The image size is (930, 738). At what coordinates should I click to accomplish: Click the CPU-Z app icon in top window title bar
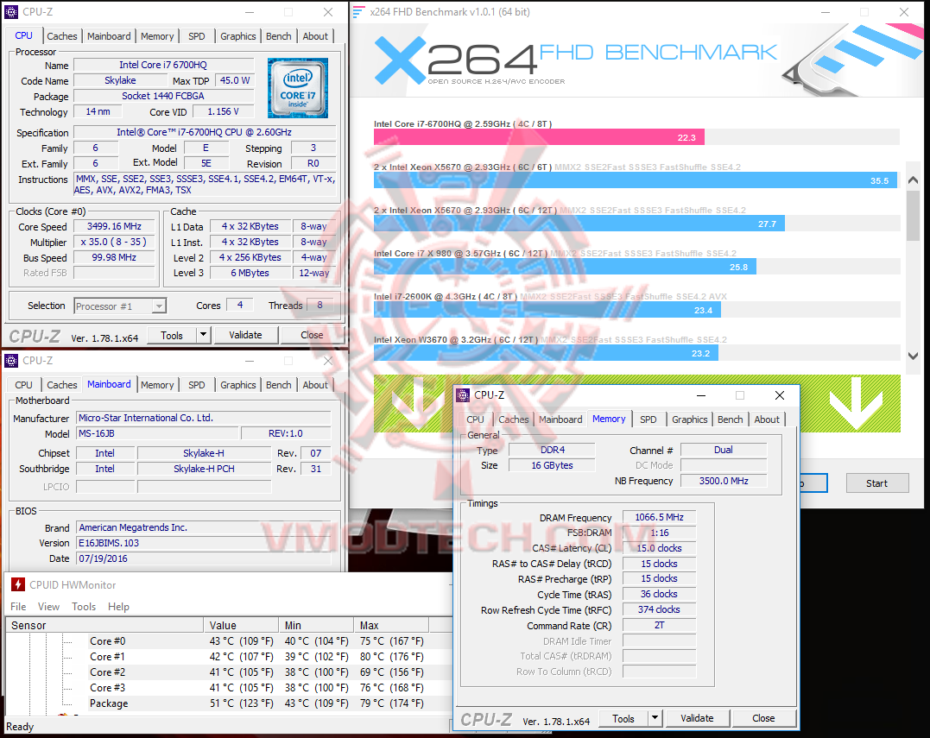[x=10, y=12]
